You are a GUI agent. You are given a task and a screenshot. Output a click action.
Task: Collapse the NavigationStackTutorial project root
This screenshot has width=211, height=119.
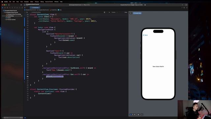[x=3, y=11]
